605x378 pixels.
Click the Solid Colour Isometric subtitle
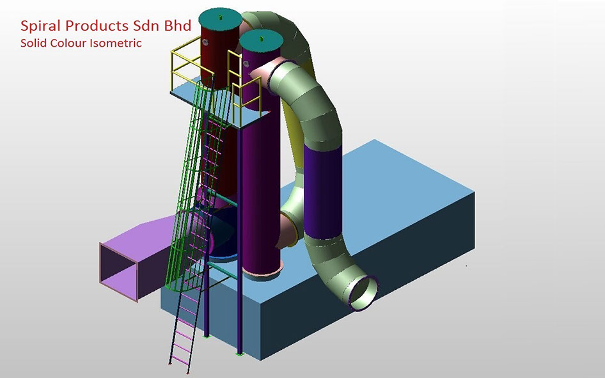click(x=81, y=43)
